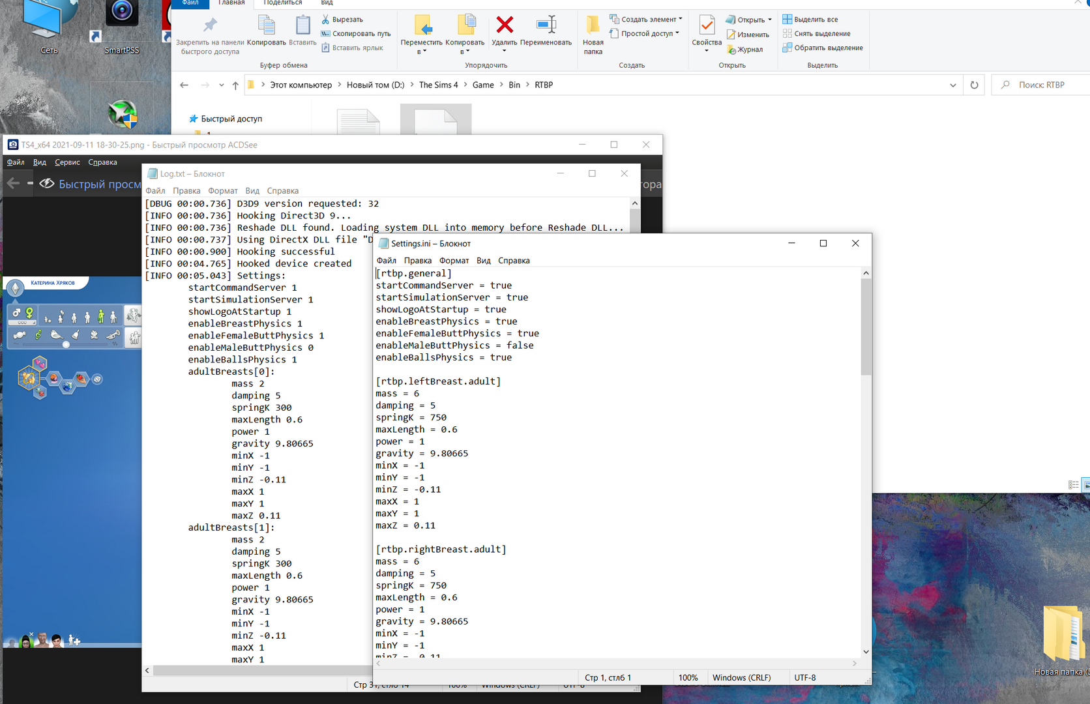Go up one folder level in Explorer
The height and width of the screenshot is (704, 1090).
tap(235, 85)
